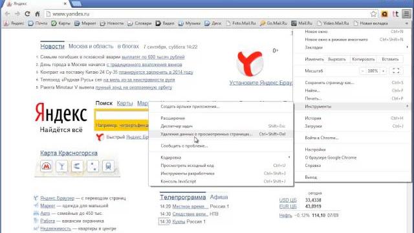Select Войти в Chrome menu item
The image size is (414, 233).
[x=353, y=138]
